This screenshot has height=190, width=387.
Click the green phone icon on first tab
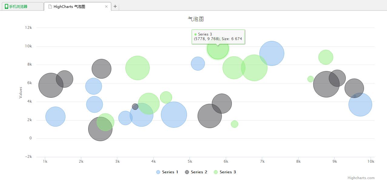(x=6, y=6)
